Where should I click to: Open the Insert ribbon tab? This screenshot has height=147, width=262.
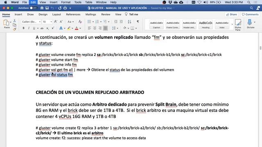point(18,15)
